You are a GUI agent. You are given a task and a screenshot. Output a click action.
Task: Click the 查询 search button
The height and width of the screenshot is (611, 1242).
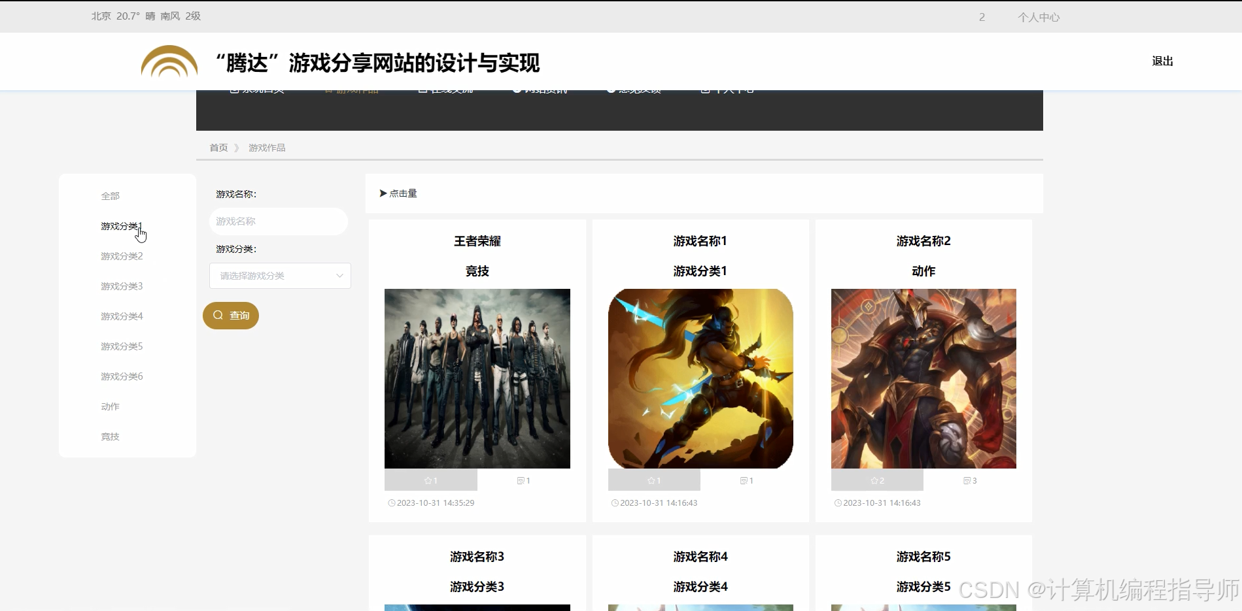231,316
